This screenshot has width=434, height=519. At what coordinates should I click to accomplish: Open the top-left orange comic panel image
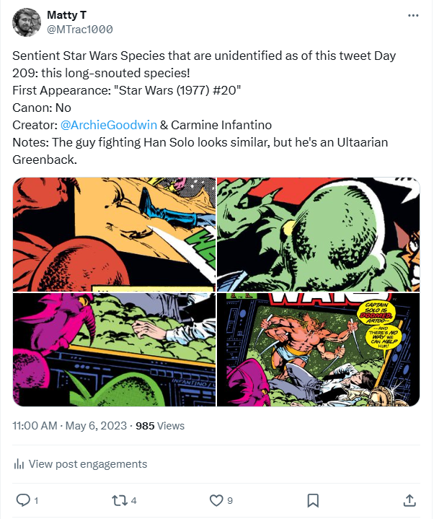tap(114, 234)
